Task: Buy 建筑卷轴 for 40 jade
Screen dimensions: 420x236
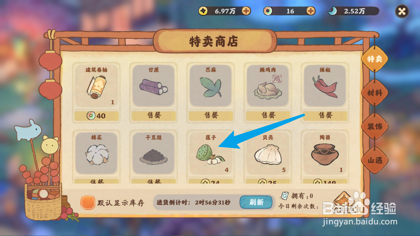Action: [96, 115]
